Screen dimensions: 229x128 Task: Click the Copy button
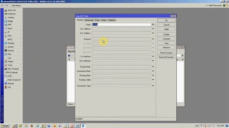(x=166, y=43)
